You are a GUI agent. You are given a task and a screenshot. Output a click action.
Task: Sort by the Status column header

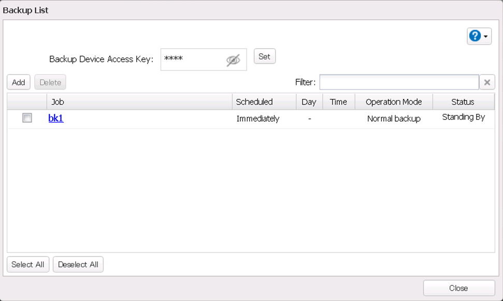(x=463, y=102)
